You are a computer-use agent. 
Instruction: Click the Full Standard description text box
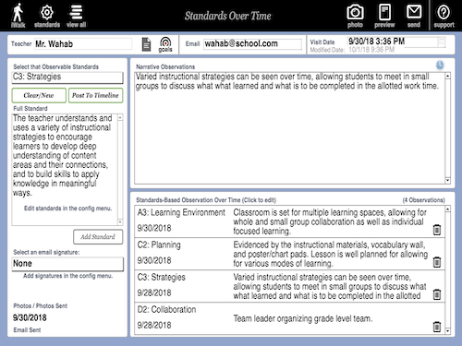tap(65, 170)
